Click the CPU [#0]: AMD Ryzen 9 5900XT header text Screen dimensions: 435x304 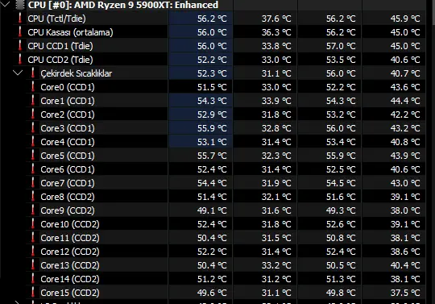[x=123, y=5]
